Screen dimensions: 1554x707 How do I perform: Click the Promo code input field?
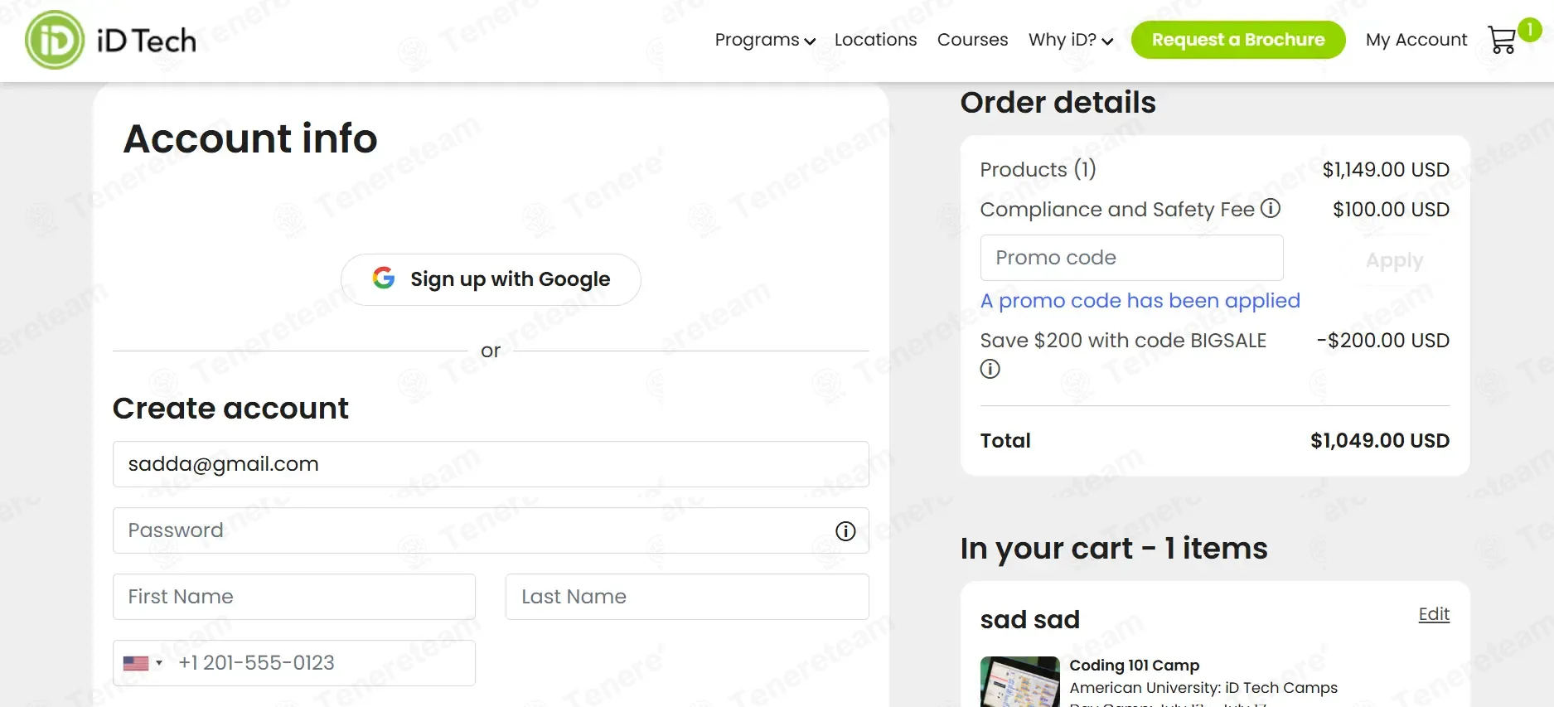(x=1131, y=258)
